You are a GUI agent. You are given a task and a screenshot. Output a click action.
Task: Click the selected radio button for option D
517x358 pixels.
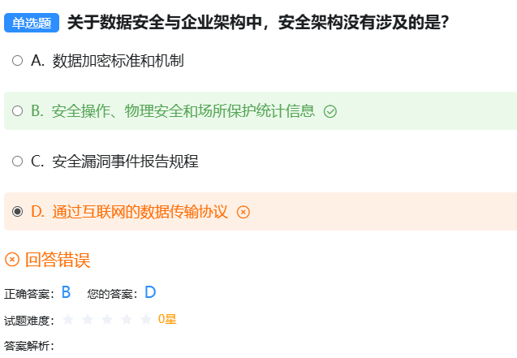point(18,212)
